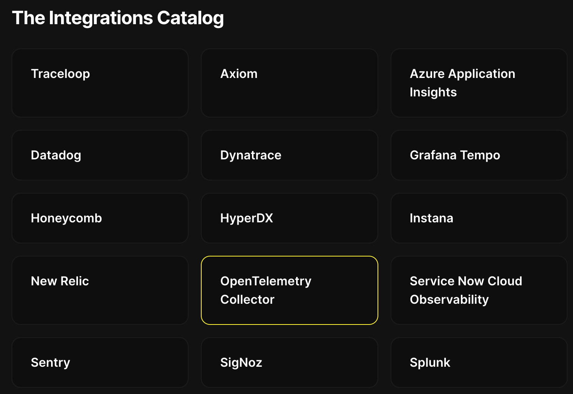The width and height of the screenshot is (573, 394).
Task: Click the Splunk integration card
Action: point(479,363)
